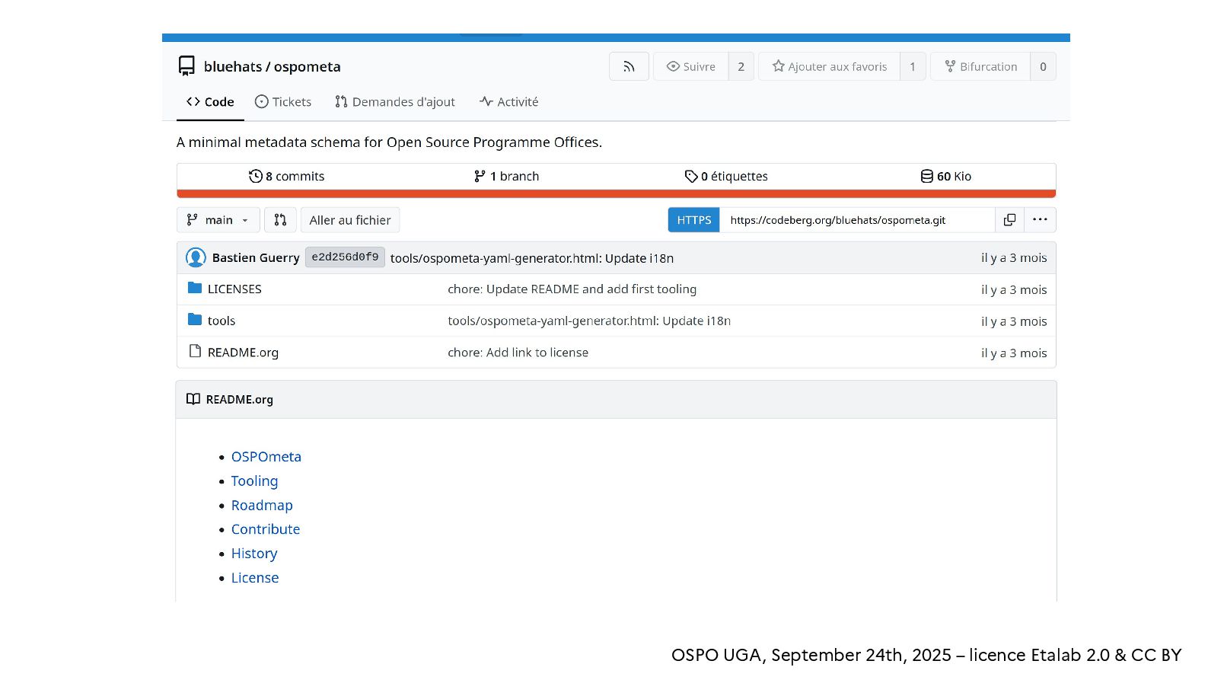The height and width of the screenshot is (680, 1208).
Task: Open the forks count 0
Action: tap(1043, 66)
